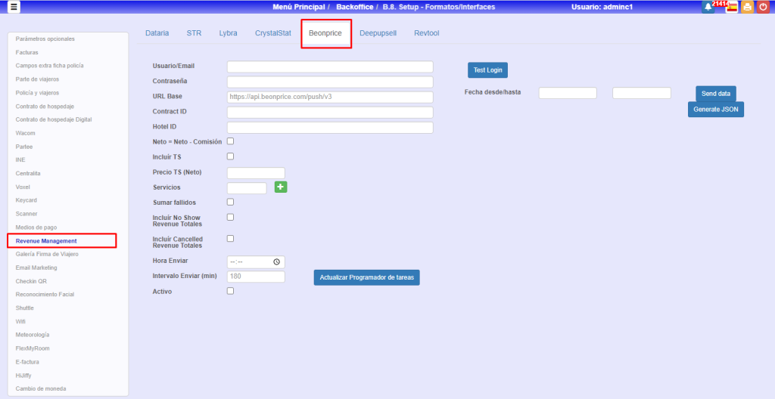The height and width of the screenshot is (399, 775).
Task: Check the Sumar fallidos box
Action: [231, 202]
